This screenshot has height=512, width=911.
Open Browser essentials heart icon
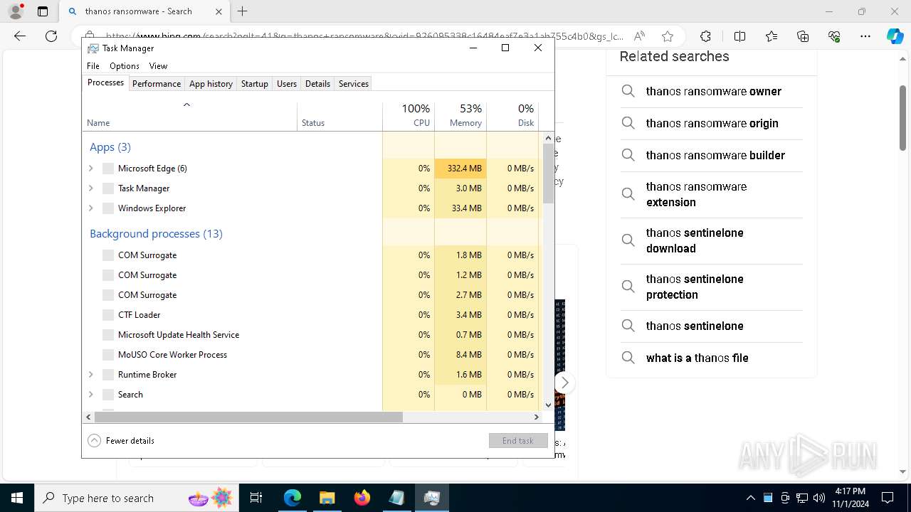[834, 36]
